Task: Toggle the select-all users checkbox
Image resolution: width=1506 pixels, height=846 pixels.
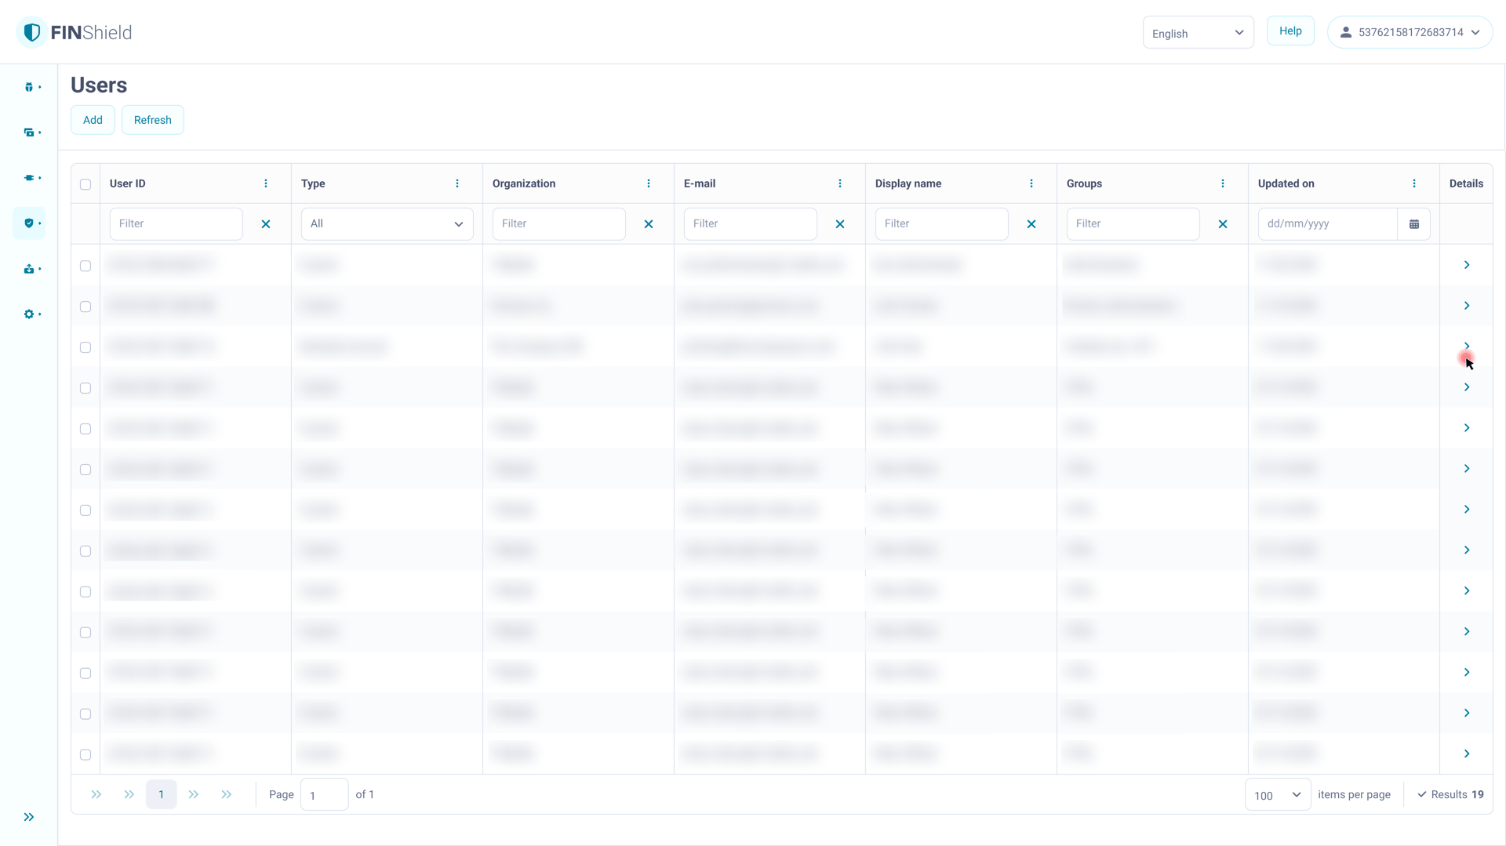Action: tap(85, 184)
